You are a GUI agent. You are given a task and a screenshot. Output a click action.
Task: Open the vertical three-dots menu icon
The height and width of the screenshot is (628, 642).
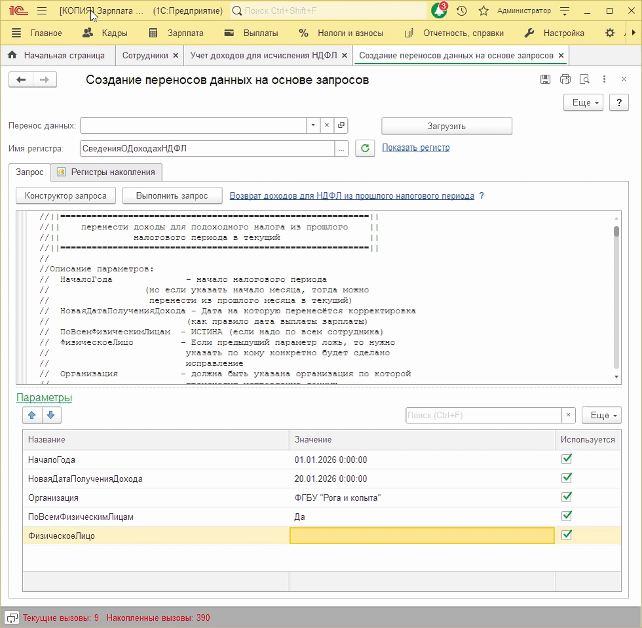coord(604,79)
